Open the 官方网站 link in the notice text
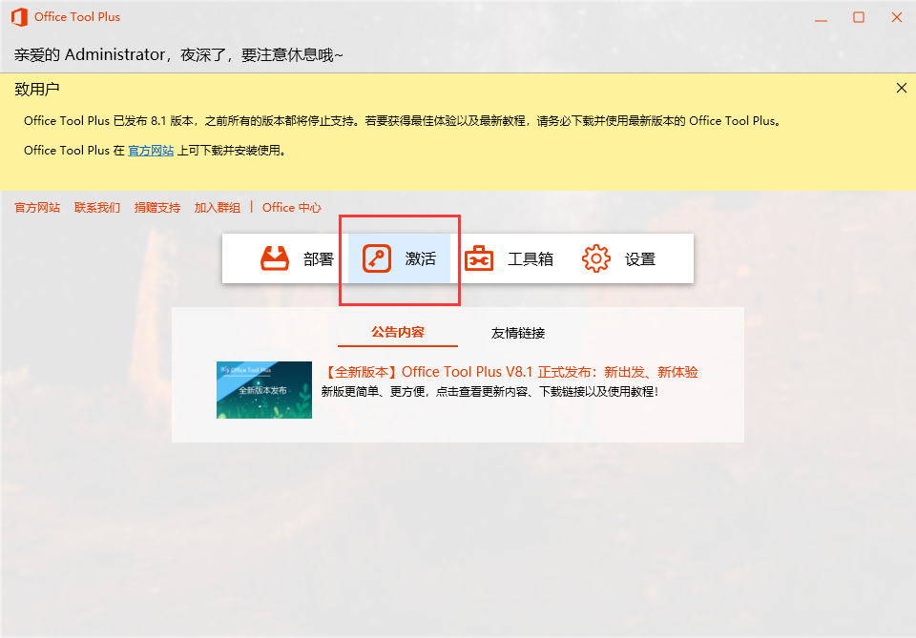This screenshot has width=916, height=638. point(151,150)
